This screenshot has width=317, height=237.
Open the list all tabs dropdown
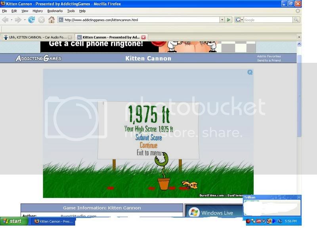coord(299,37)
